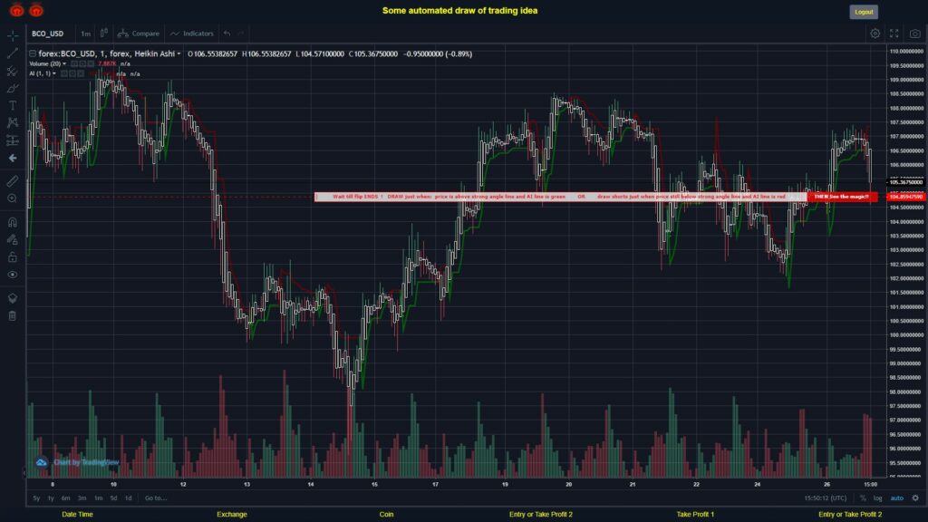This screenshot has width=928, height=522.
Task: Select the prediction and measurement tool
Action: pyautogui.click(x=13, y=140)
